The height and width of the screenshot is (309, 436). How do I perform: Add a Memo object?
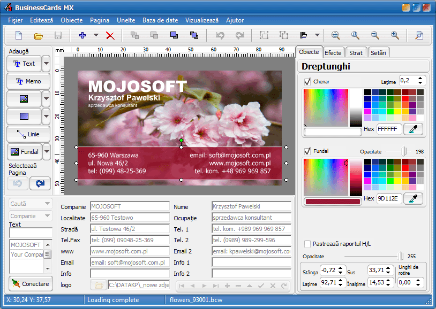click(28, 81)
